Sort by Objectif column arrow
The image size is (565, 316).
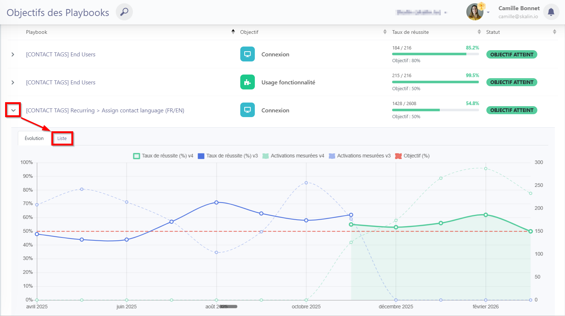coord(385,32)
